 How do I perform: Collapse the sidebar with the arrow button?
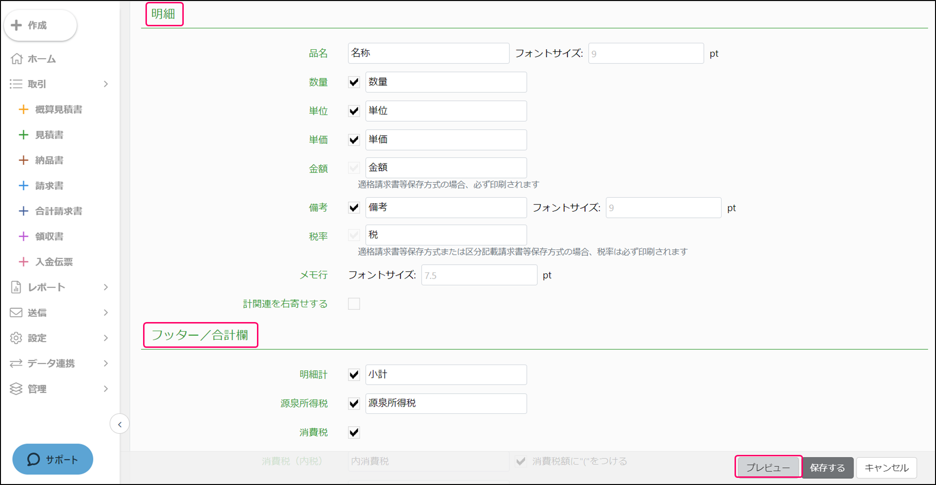[120, 424]
